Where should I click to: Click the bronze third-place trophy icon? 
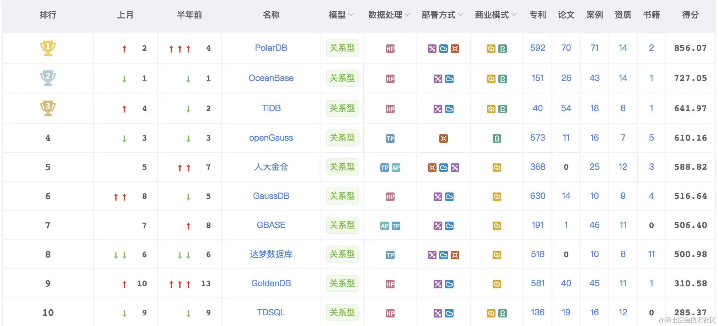[48, 108]
